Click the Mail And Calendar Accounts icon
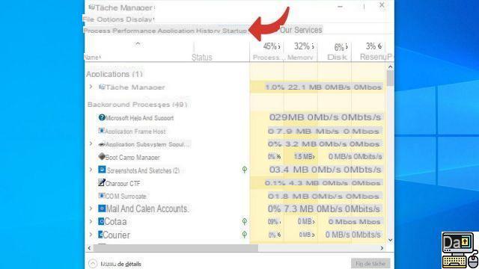Image resolution: width=479 pixels, height=269 pixels. point(102,208)
